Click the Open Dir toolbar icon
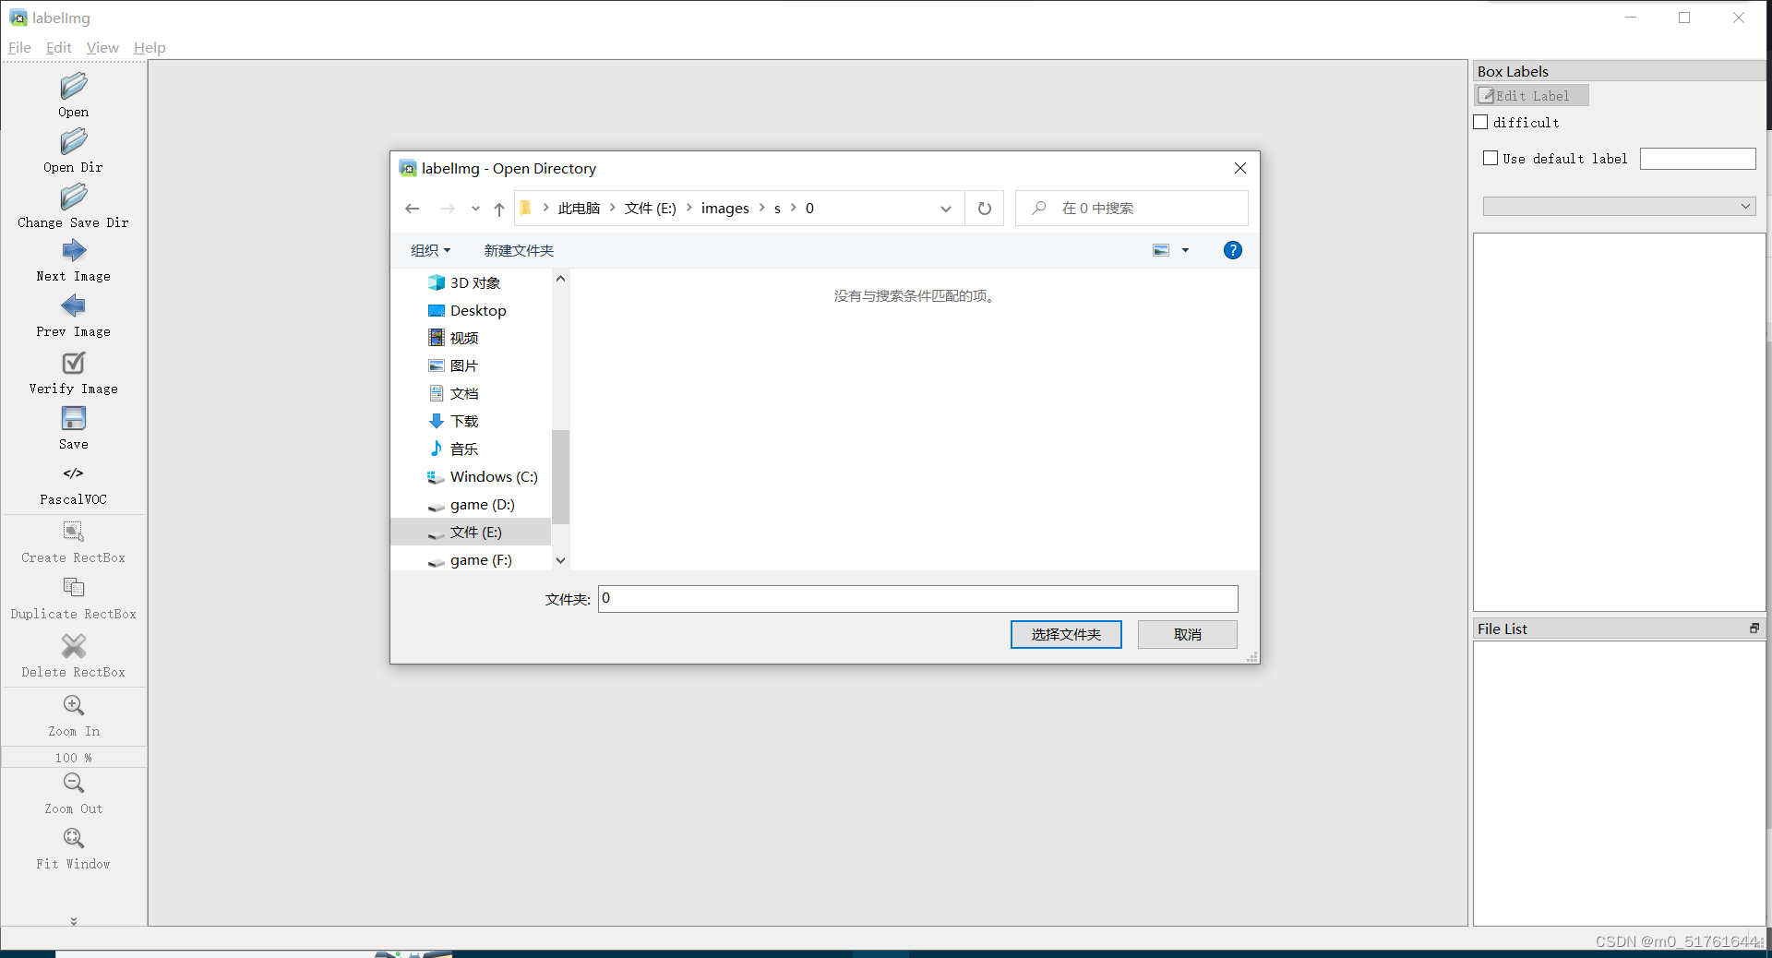Screen dimensions: 1772x958 [74, 141]
